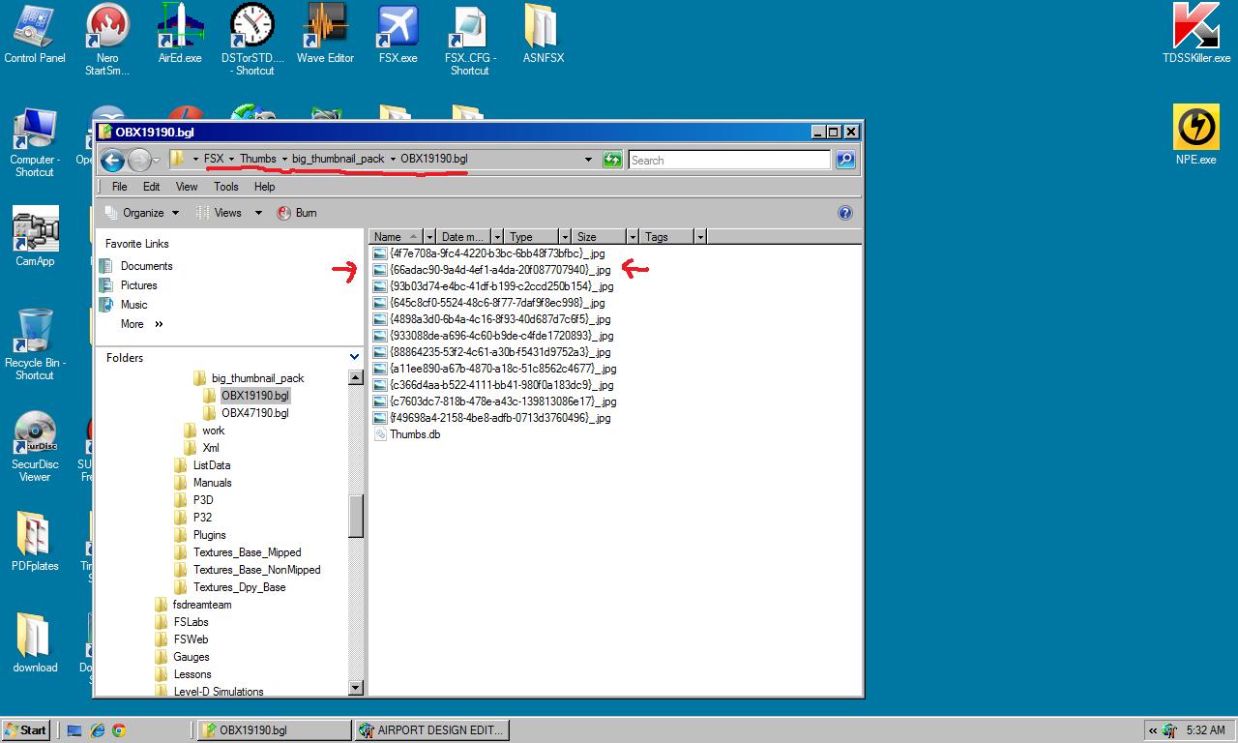Viewport: 1238px width, 743px height.
Task: Expand the More favorite links
Action: (141, 324)
